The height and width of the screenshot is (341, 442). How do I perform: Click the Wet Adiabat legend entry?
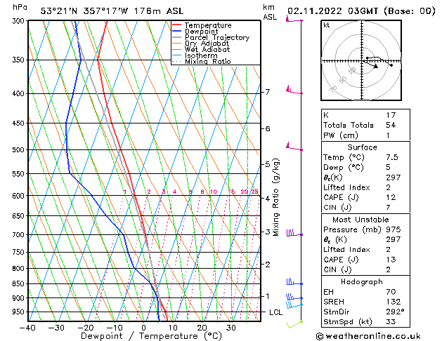point(207,50)
